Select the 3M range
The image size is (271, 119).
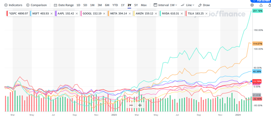pos(99,5)
